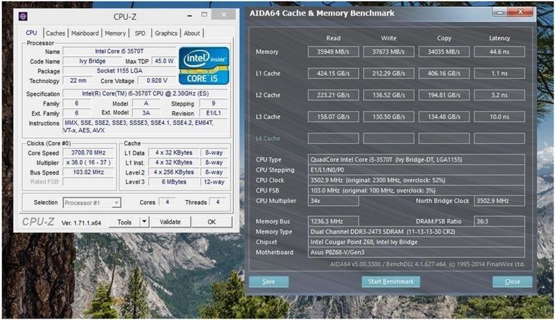Open the About tab in CPU-Z
The height and width of the screenshot is (320, 555).
(192, 33)
